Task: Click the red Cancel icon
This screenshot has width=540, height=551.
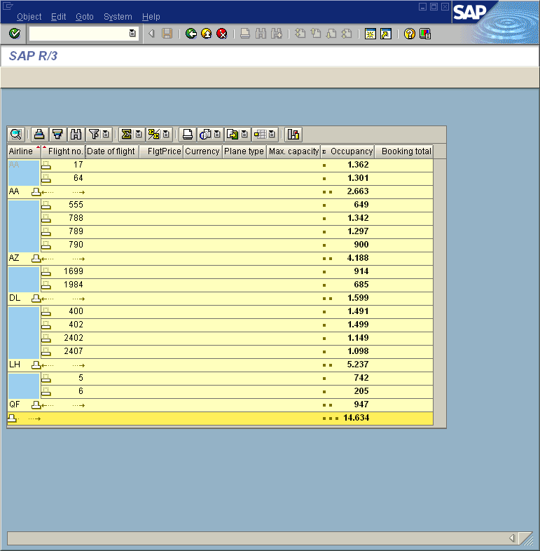Action: pos(222,34)
